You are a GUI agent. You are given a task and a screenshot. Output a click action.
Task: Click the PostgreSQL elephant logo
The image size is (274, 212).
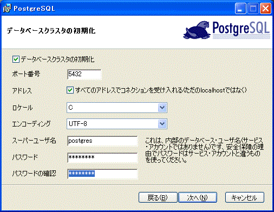point(227,30)
